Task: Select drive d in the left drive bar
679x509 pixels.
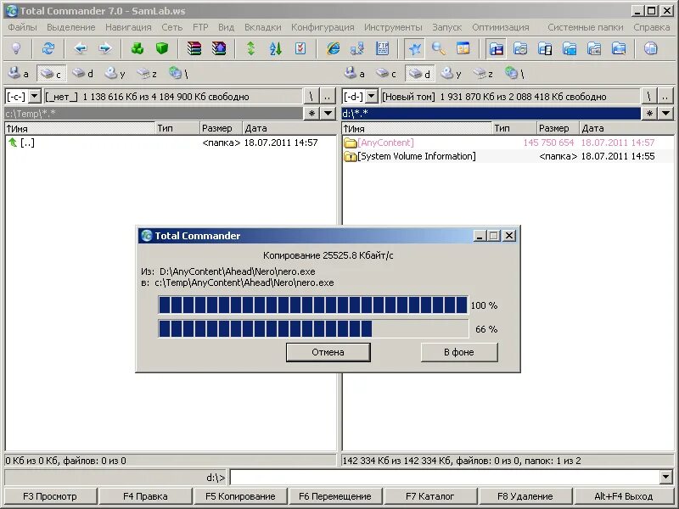Action: click(x=82, y=74)
